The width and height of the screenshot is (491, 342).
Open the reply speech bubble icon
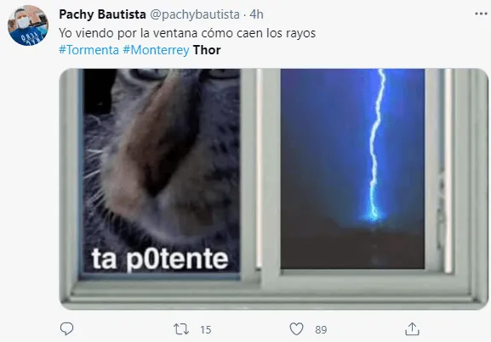point(66,329)
